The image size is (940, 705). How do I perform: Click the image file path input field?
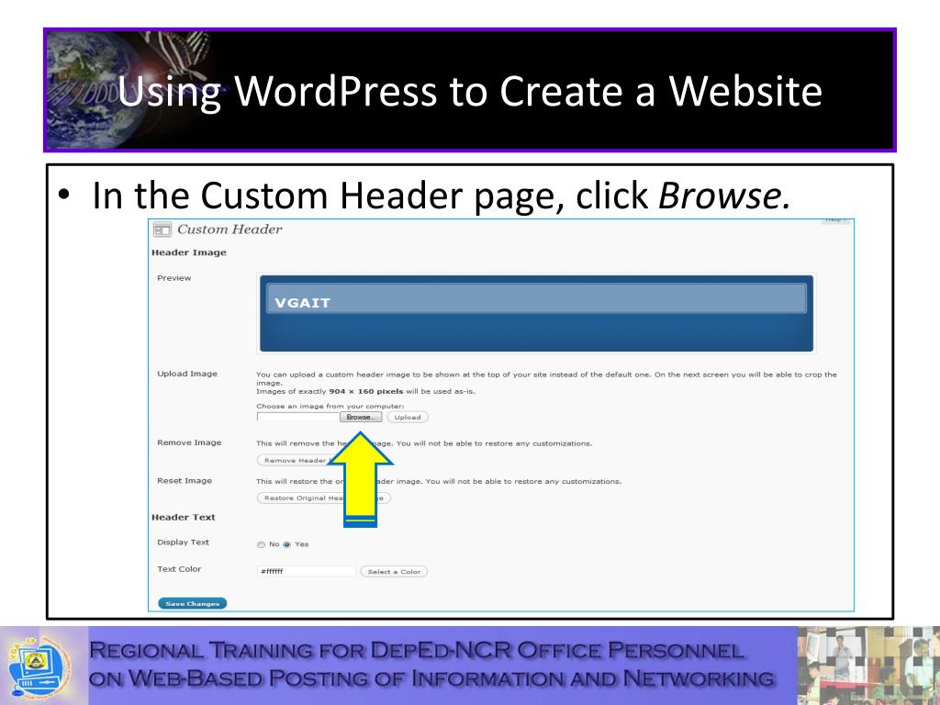point(298,418)
